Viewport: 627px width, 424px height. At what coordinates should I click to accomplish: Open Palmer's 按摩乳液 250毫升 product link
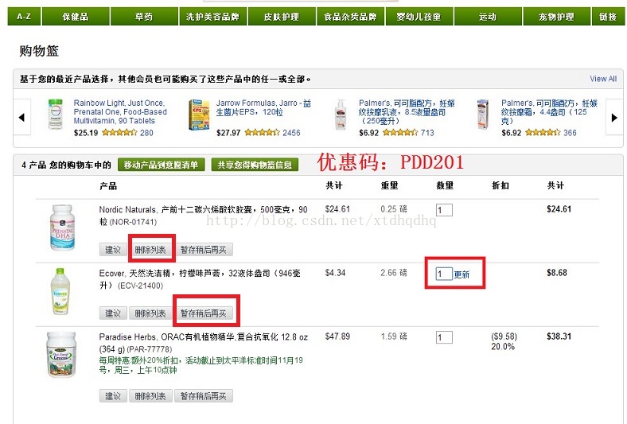click(x=407, y=112)
